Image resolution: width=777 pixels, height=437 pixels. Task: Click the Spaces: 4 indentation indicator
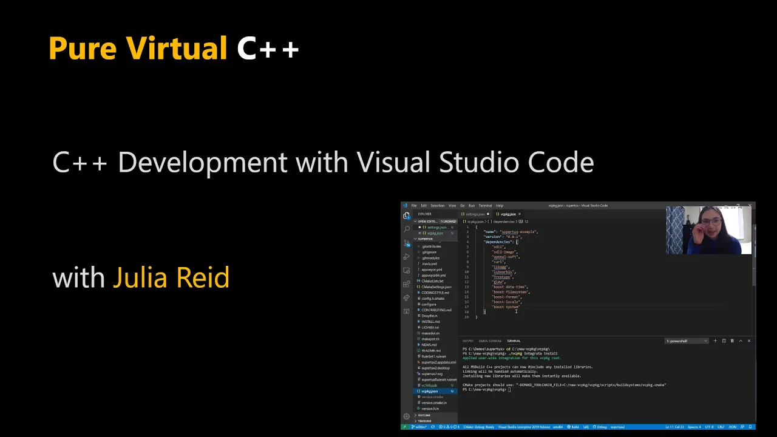[694, 427]
